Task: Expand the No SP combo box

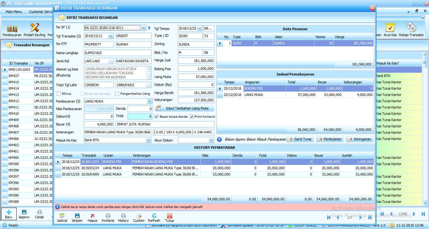Action: pos(143,28)
